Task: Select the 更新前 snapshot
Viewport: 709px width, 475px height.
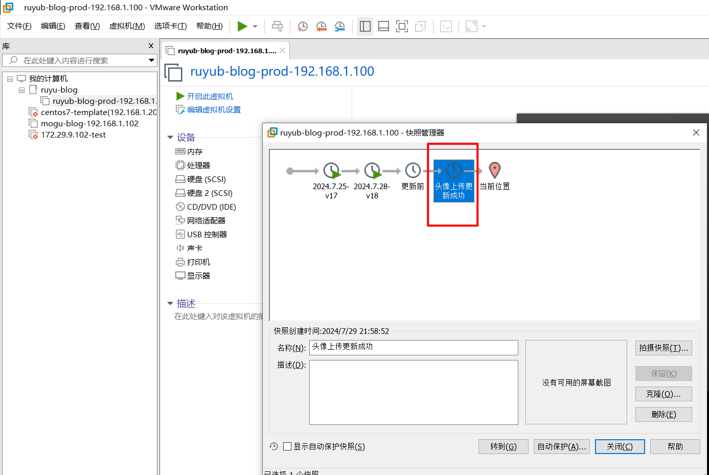Action: click(x=413, y=176)
